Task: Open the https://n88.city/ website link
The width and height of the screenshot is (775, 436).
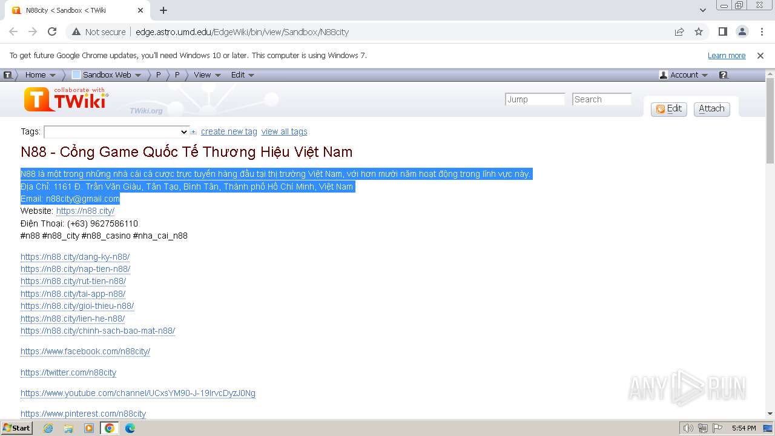Action: [85, 211]
